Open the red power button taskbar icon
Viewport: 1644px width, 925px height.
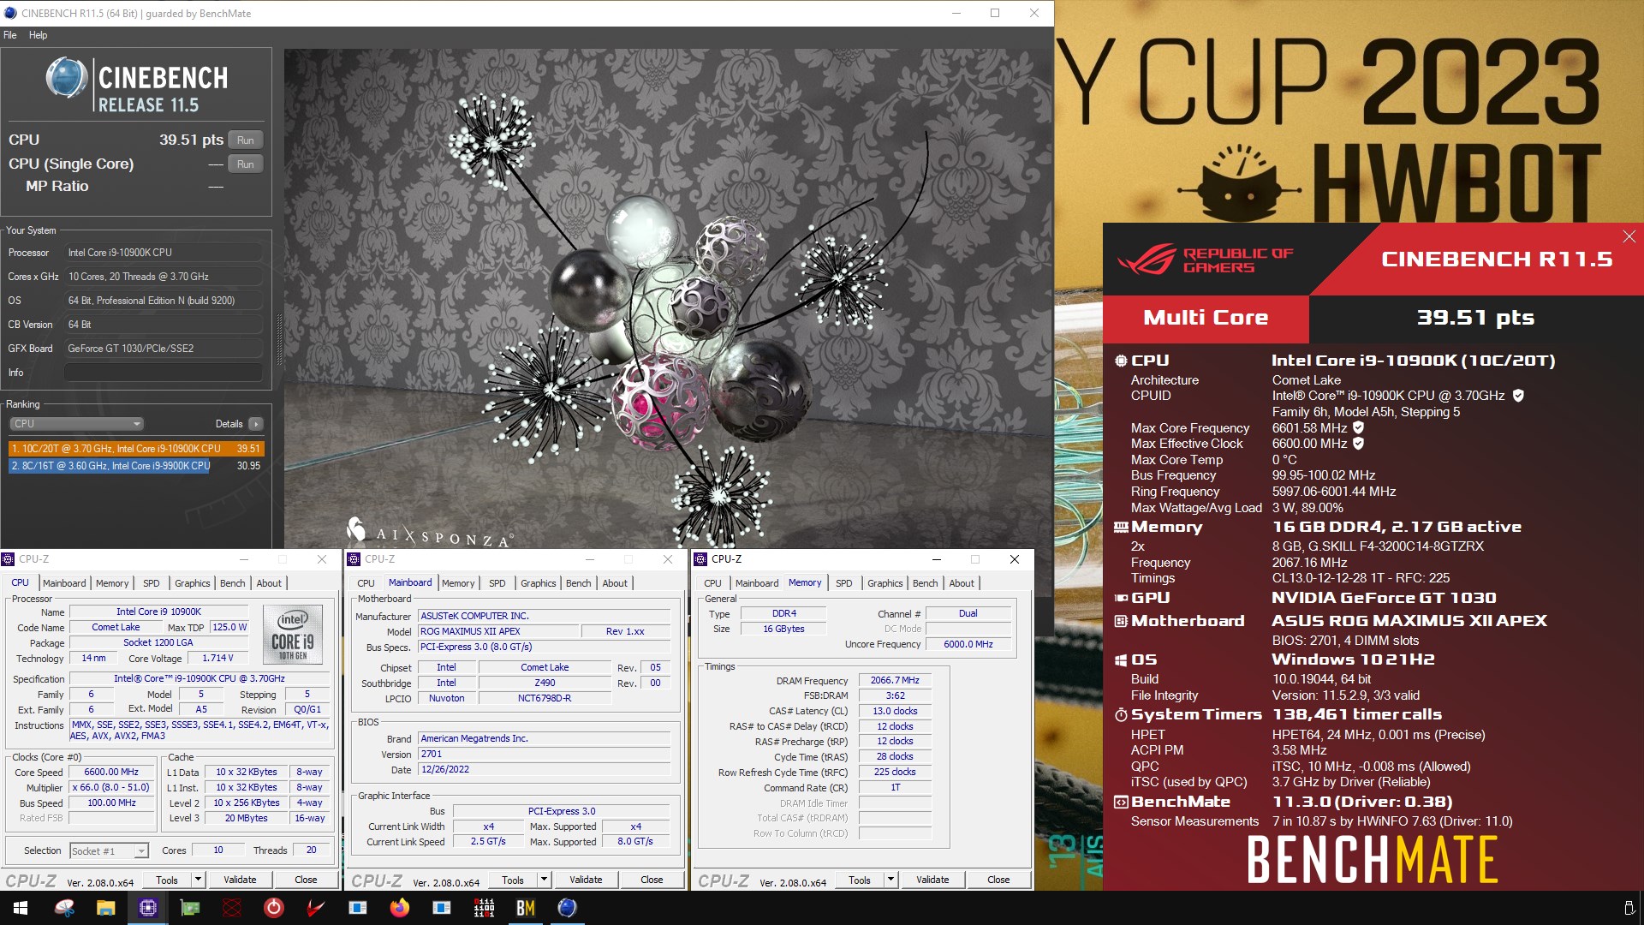[274, 908]
